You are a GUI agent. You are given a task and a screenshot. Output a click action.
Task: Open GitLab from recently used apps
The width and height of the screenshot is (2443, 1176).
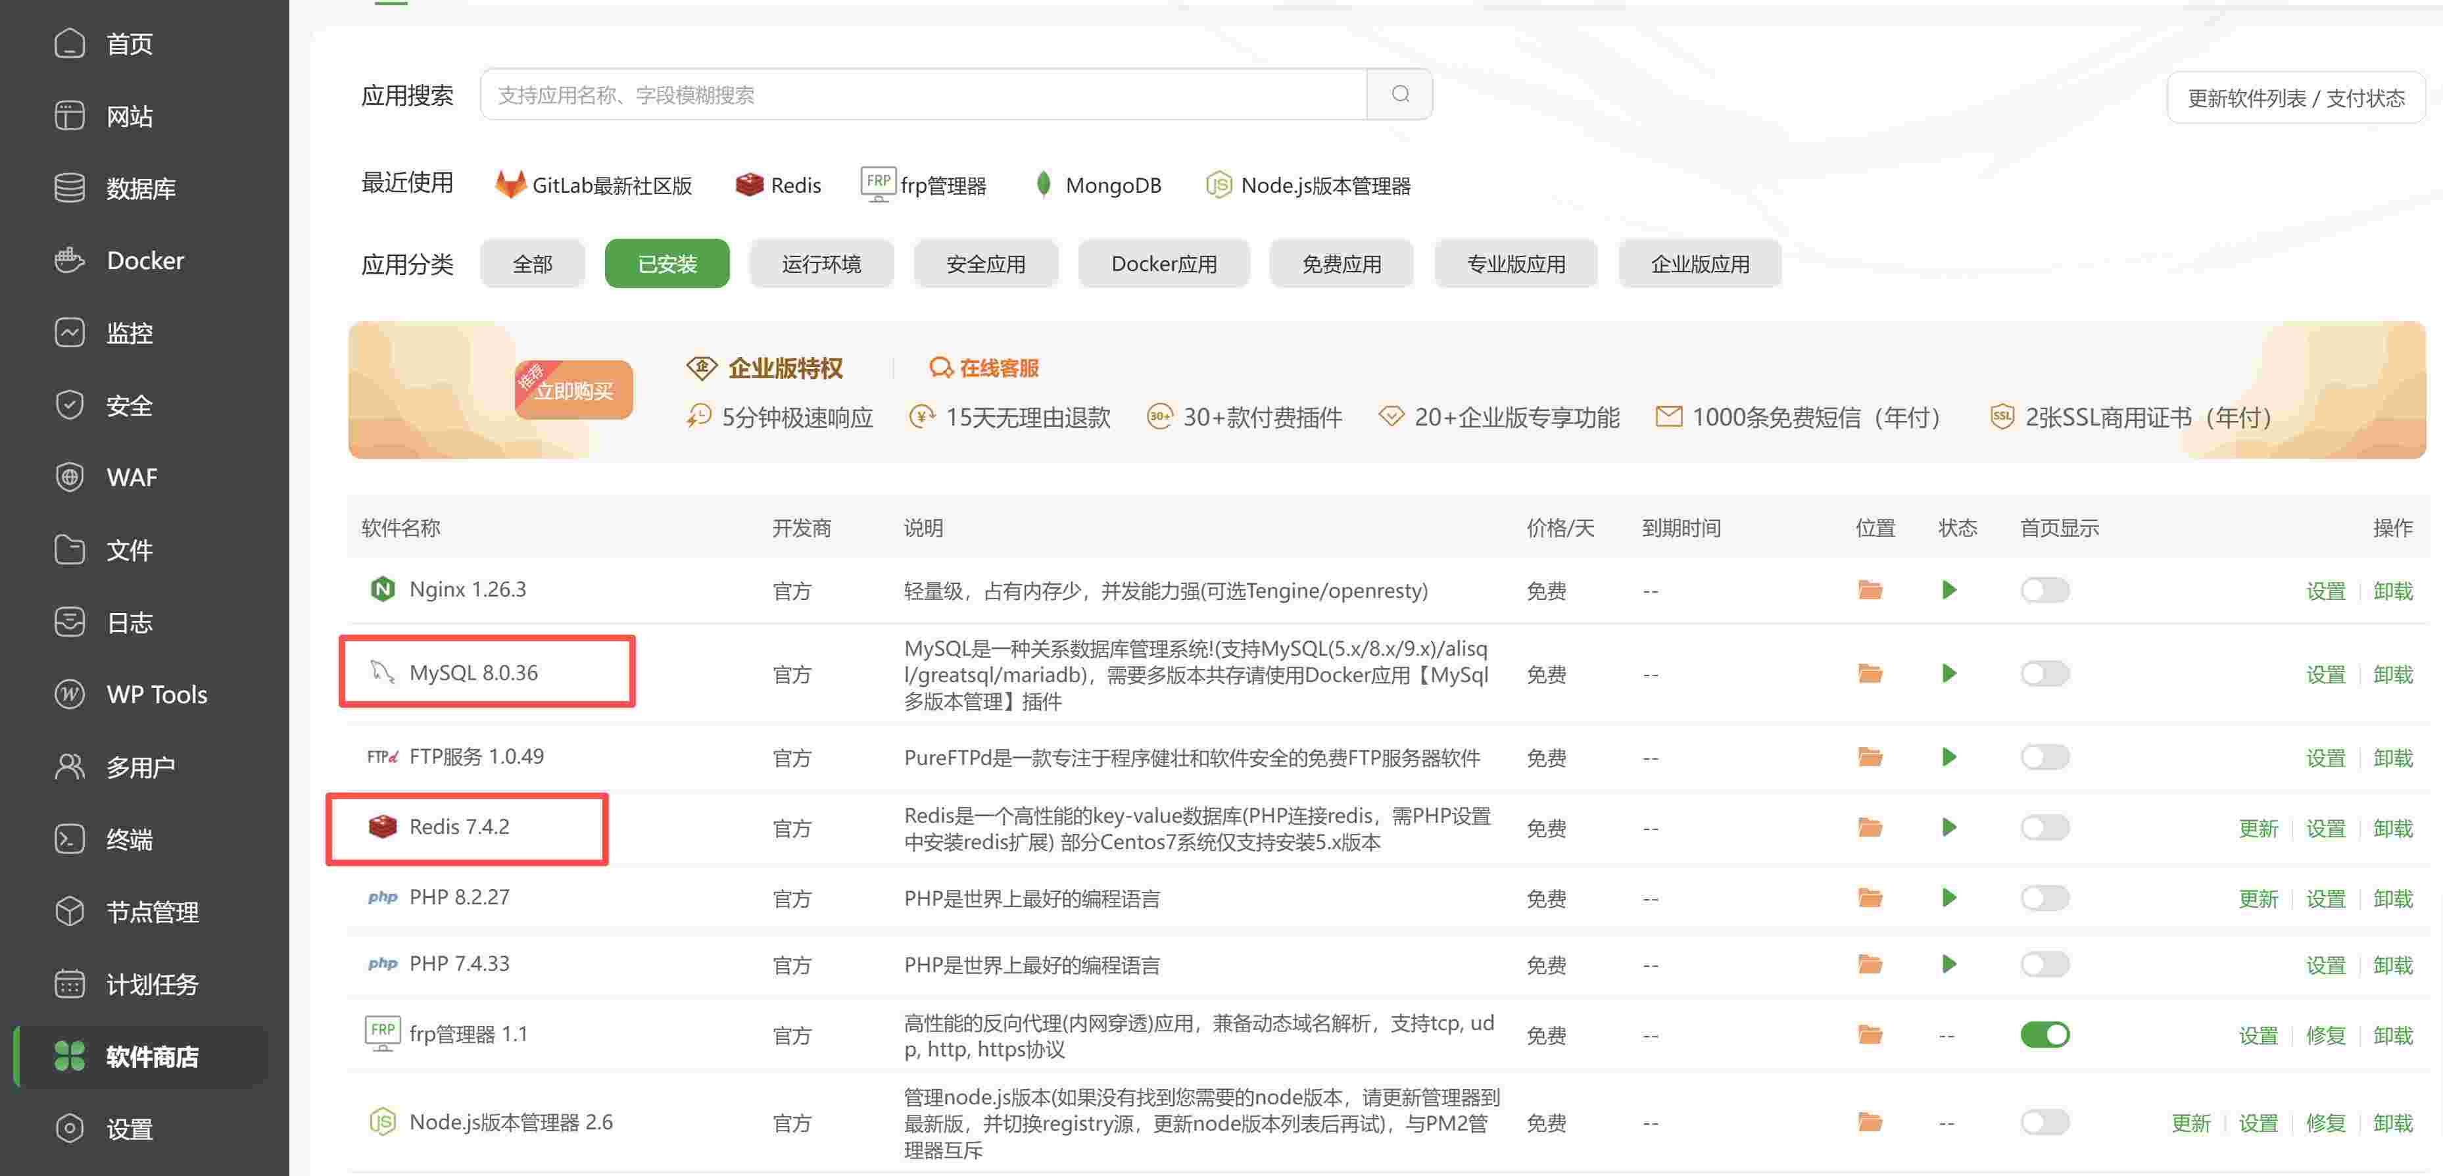(594, 185)
